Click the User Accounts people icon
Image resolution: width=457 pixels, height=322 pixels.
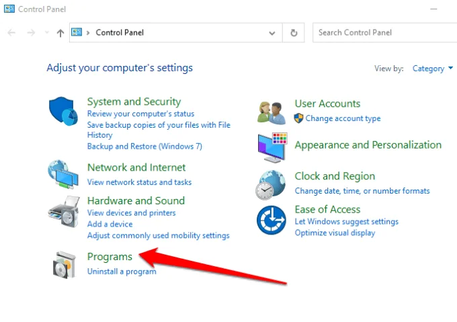[272, 112]
